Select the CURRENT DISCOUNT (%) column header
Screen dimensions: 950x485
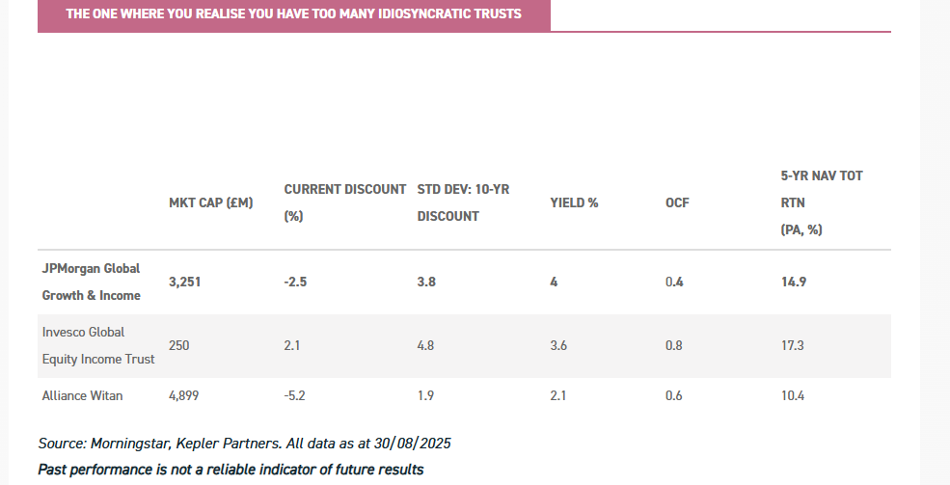tap(344, 202)
